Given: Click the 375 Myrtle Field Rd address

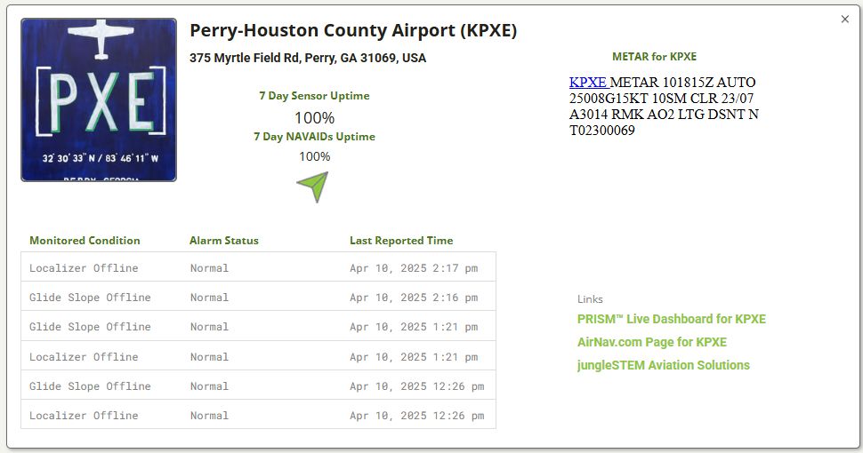Looking at the screenshot, I should 308,58.
